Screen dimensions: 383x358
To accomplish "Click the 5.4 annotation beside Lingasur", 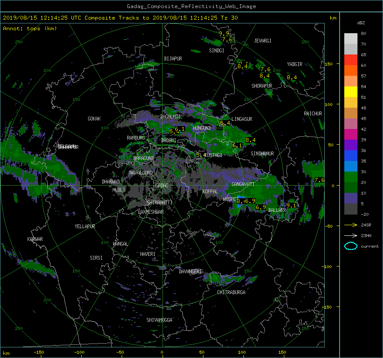I will pyautogui.click(x=225, y=123).
